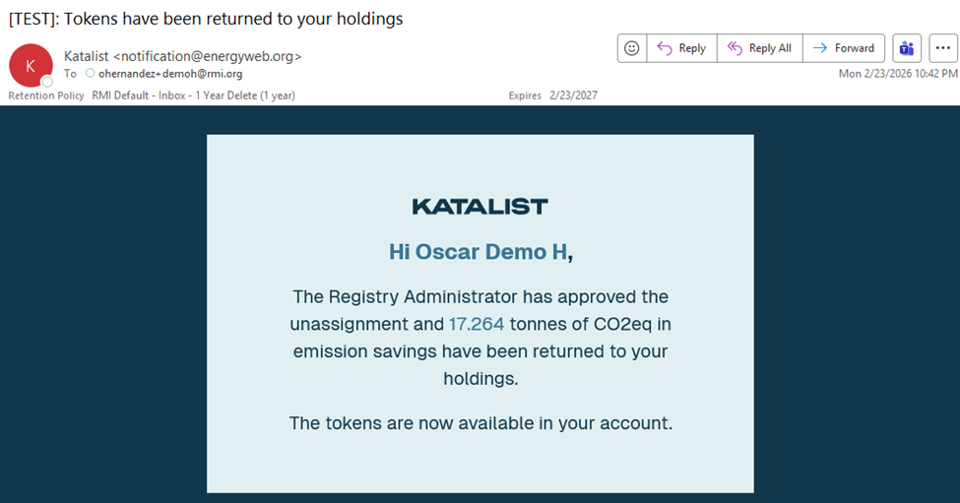Click the Retention Policy label
The image size is (960, 503).
click(45, 95)
